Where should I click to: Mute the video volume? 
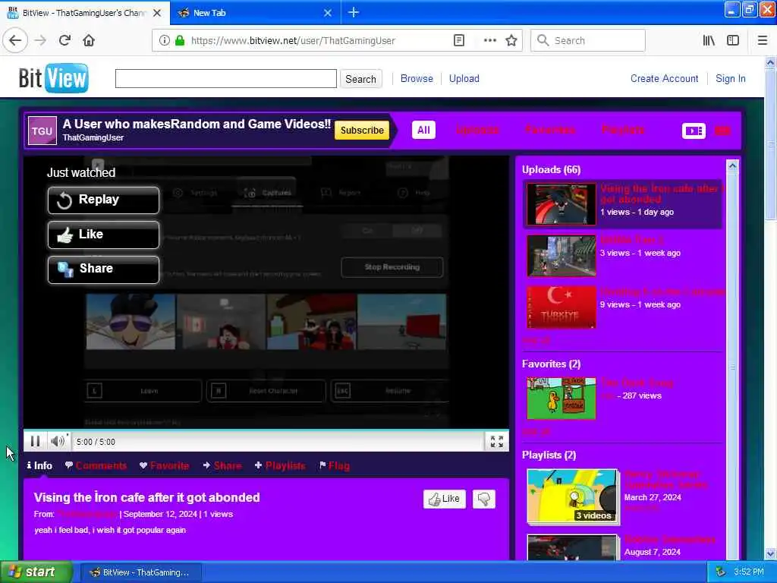(x=58, y=441)
